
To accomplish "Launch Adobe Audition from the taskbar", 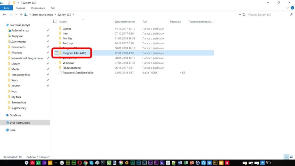I will point(133,163).
